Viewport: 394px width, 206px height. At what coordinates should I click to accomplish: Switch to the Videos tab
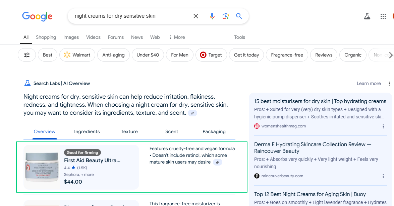click(x=93, y=37)
